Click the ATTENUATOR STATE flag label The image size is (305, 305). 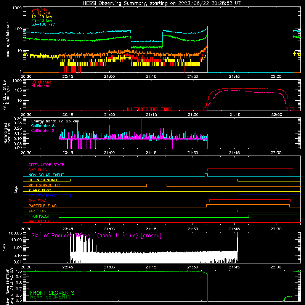(46, 165)
